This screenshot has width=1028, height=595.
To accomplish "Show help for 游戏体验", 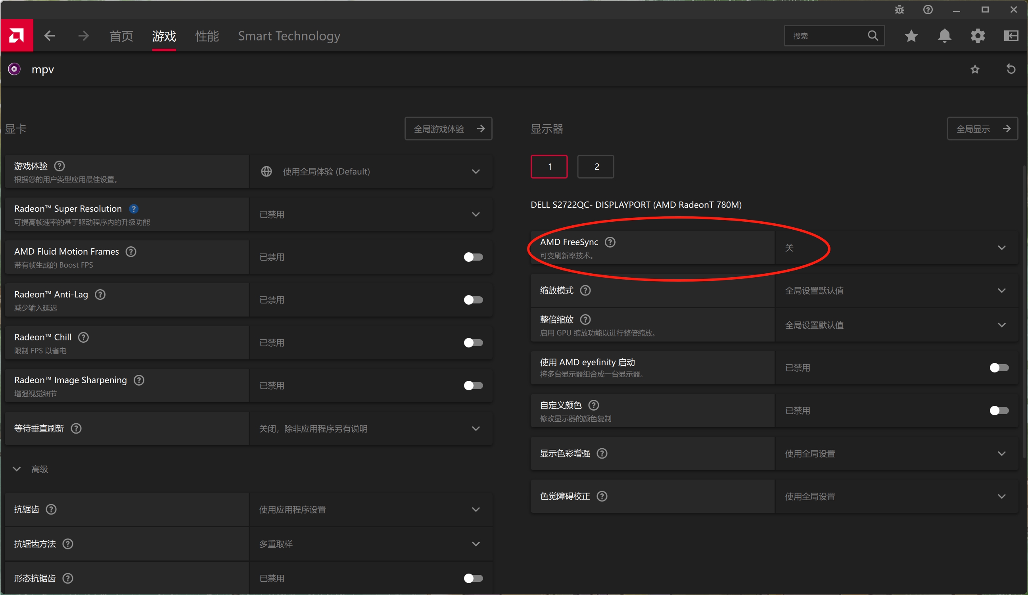I will tap(59, 166).
